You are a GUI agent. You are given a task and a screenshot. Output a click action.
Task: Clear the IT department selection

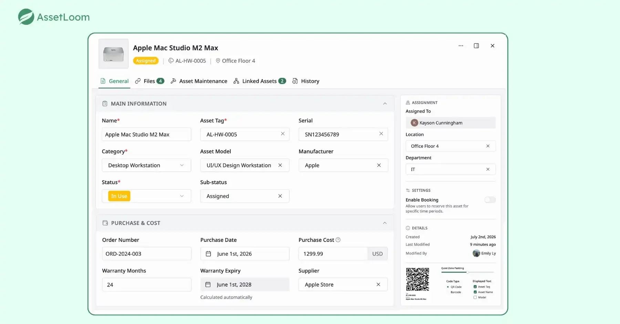click(x=488, y=169)
